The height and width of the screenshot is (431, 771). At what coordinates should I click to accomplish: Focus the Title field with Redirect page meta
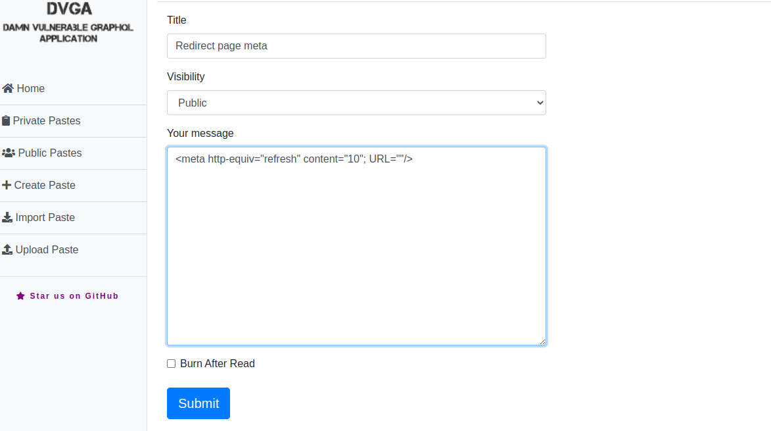click(x=356, y=46)
